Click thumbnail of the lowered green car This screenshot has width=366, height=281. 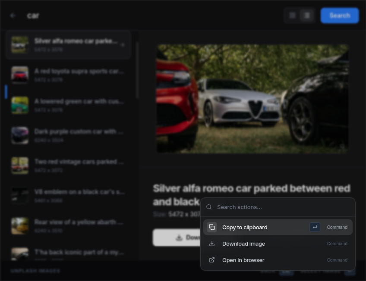coord(20,105)
